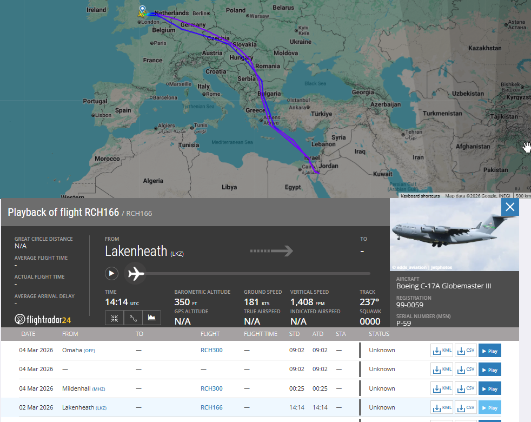Click the Flightradar24 logo
531x422 pixels.
click(43, 319)
